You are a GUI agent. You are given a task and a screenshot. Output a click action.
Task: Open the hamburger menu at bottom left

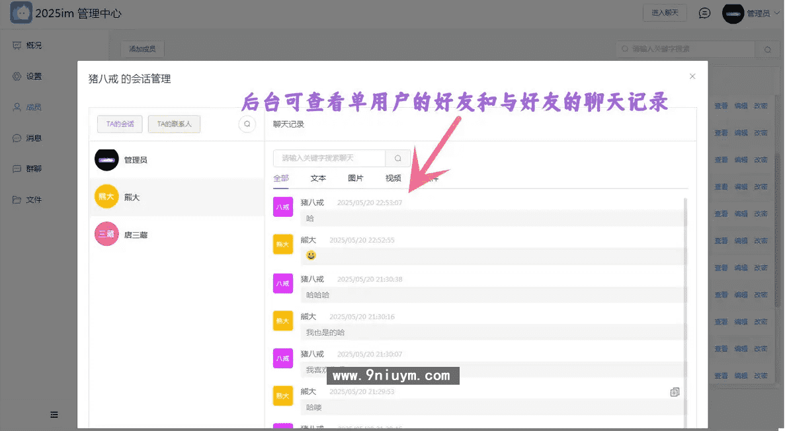tap(54, 414)
